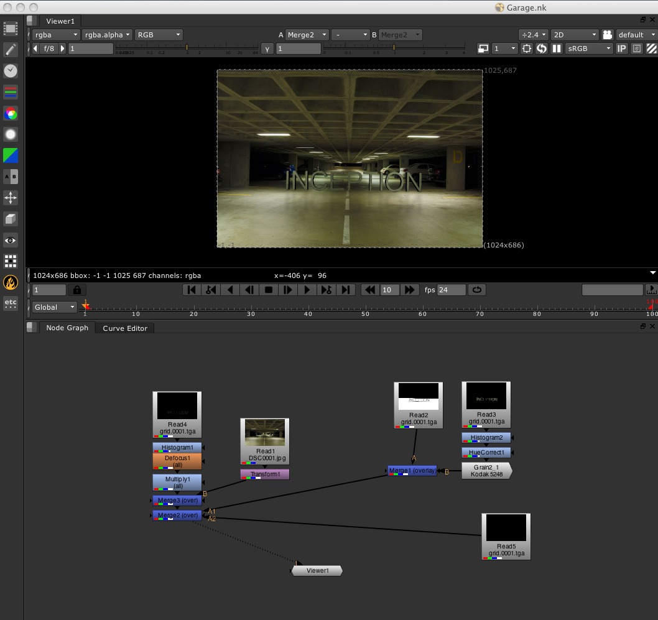Open the sRGB viewer LUT dropdown
658x620 pixels.
coord(588,48)
